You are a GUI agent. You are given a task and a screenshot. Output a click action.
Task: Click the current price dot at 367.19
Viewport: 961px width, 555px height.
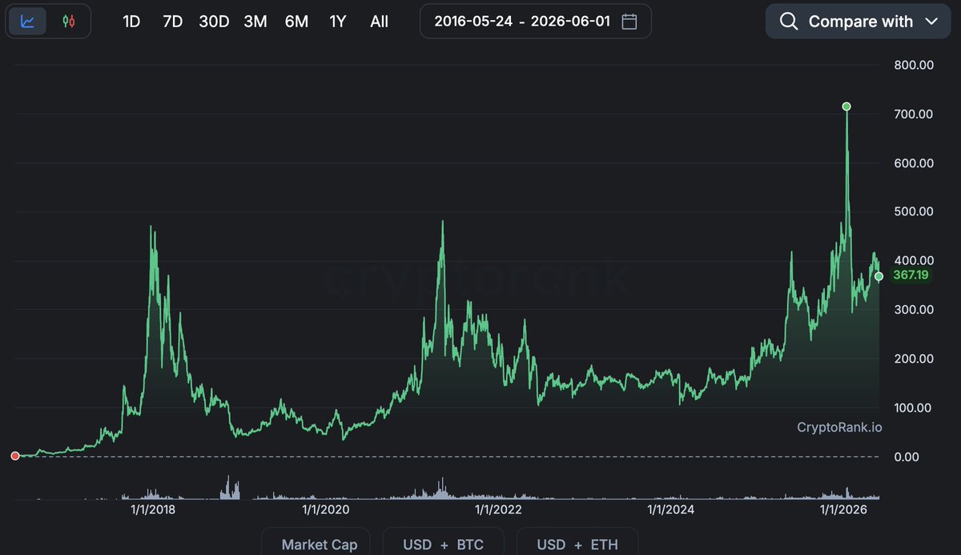pyautogui.click(x=879, y=276)
